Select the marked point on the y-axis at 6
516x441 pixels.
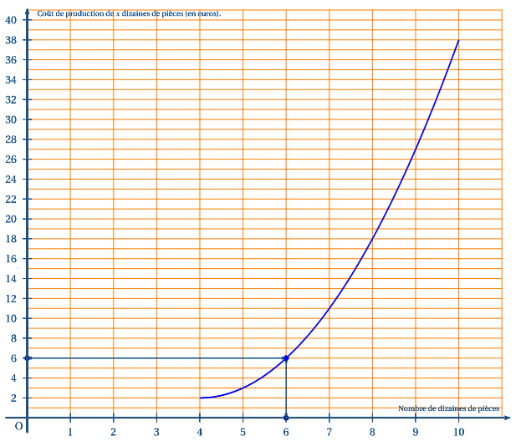tap(28, 358)
